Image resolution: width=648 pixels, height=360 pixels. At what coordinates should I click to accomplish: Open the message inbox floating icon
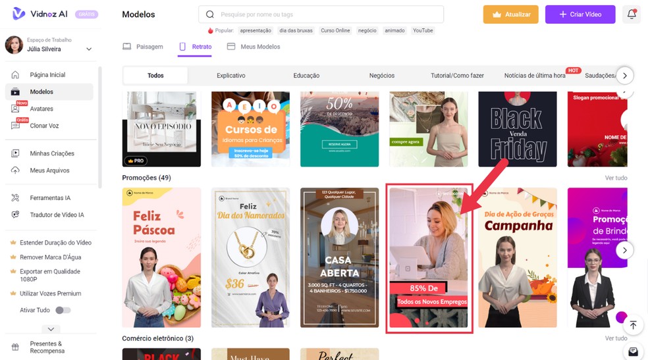(x=633, y=351)
